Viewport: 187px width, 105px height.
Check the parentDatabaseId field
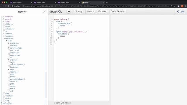tap(9, 79)
